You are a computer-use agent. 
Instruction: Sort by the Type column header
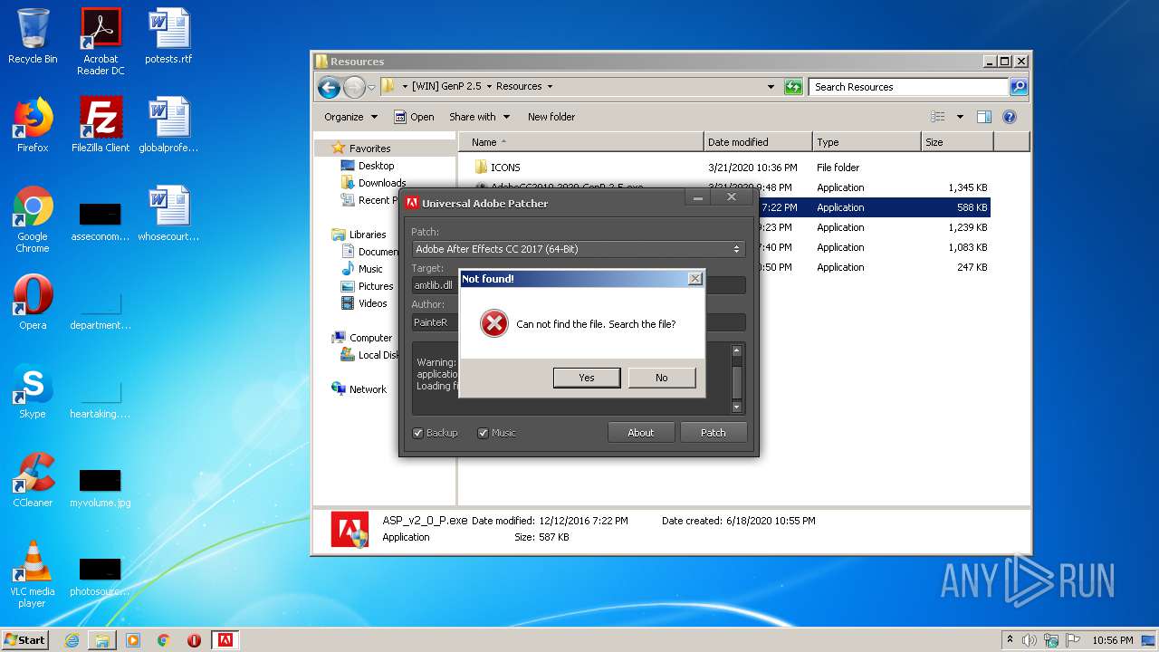(x=867, y=142)
